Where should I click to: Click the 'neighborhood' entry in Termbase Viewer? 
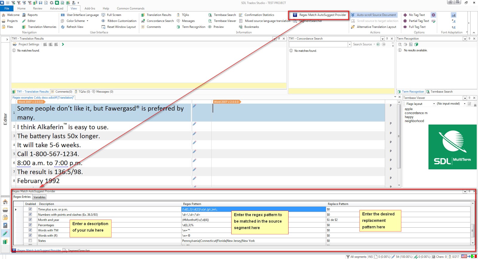click(414, 121)
